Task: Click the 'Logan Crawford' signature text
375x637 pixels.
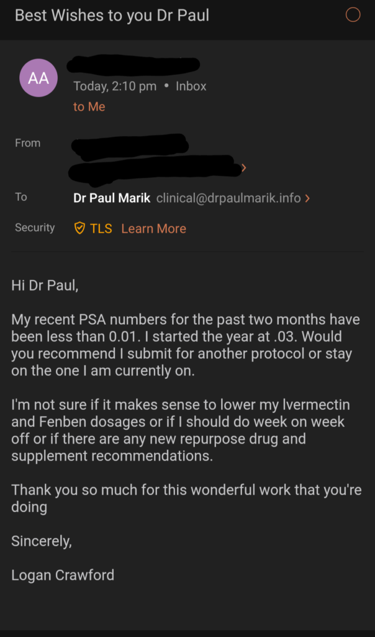Action: click(x=63, y=575)
